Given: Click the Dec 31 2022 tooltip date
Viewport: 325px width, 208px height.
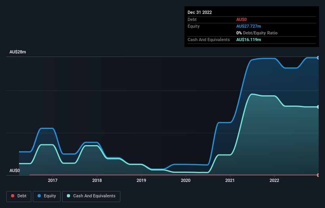Looking at the screenshot, I should (200, 12).
